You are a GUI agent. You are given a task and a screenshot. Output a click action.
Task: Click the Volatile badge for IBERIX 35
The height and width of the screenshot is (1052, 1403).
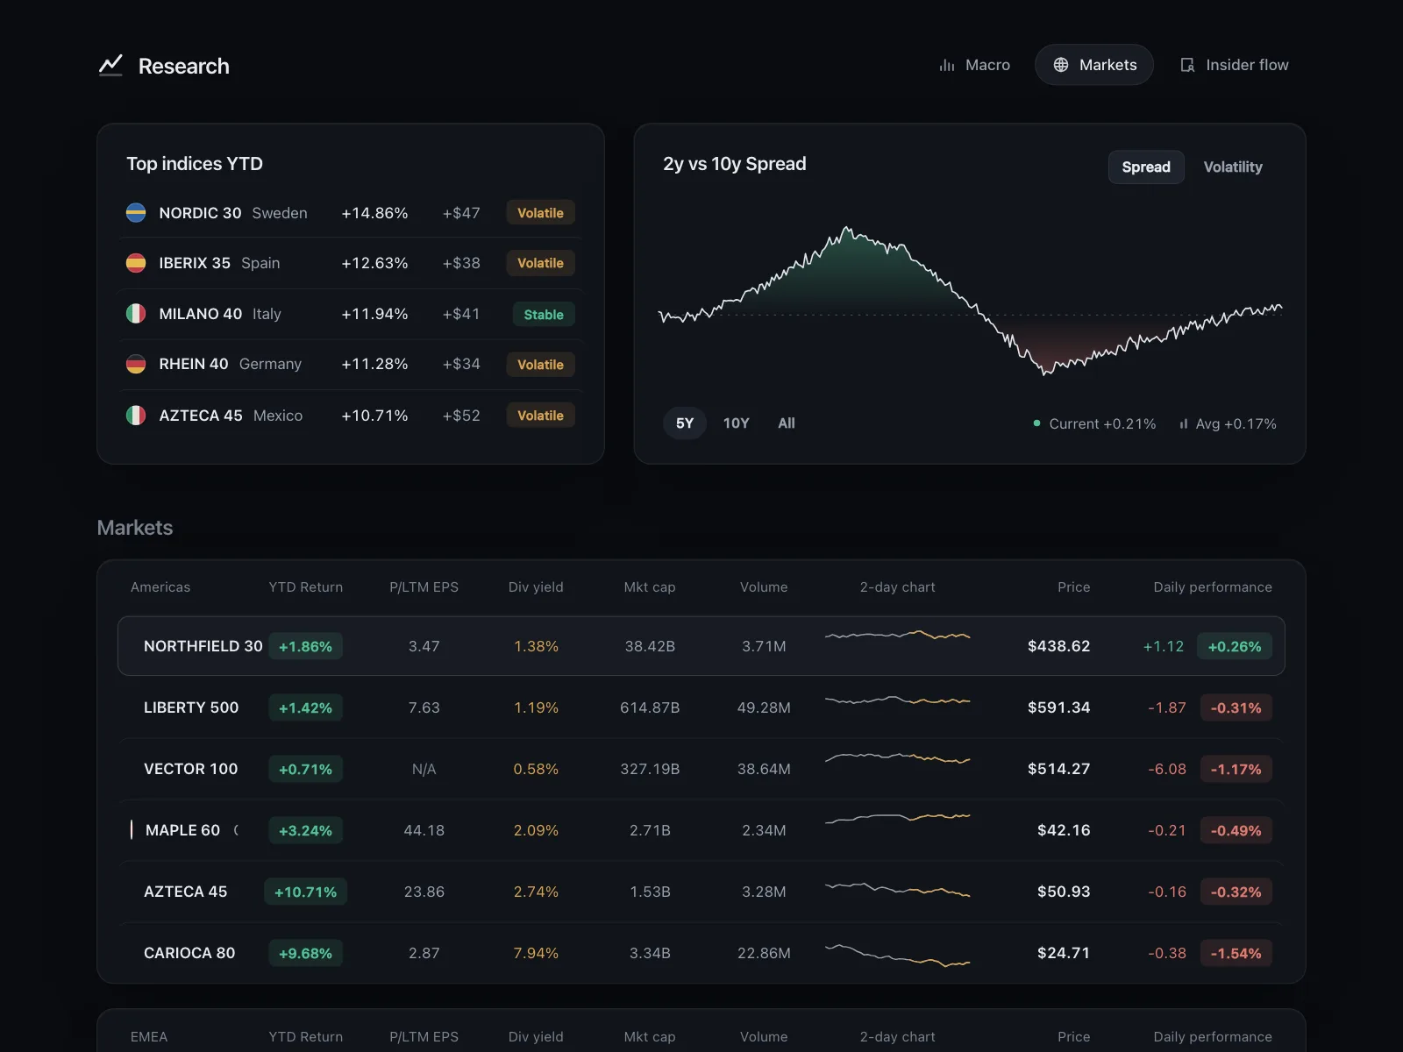(540, 263)
